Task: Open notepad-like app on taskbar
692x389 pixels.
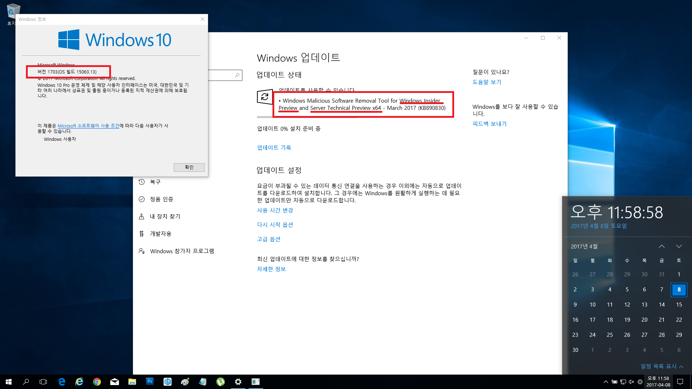Action: tap(203, 382)
